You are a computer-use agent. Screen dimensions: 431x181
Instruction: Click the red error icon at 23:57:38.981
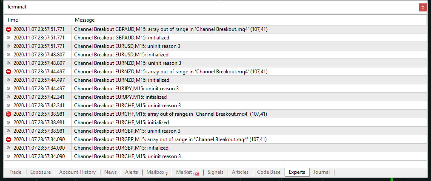coord(9,114)
